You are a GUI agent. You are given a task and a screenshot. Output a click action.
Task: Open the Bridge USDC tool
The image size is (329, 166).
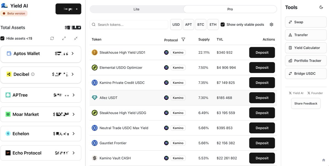pyautogui.click(x=306, y=73)
